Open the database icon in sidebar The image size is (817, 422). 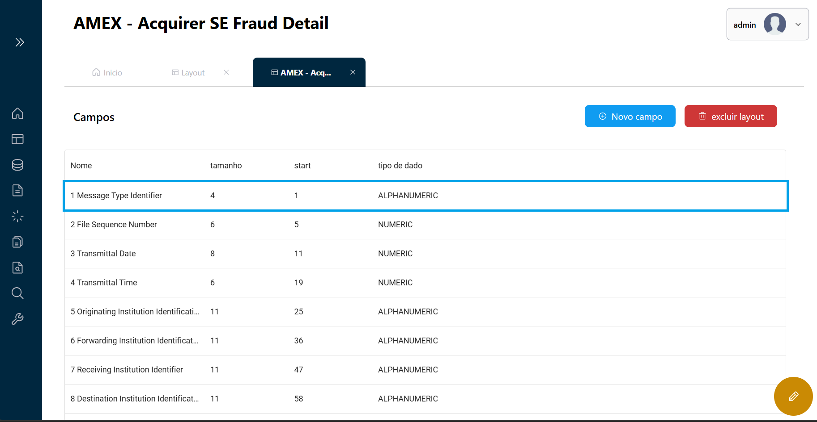pyautogui.click(x=17, y=165)
